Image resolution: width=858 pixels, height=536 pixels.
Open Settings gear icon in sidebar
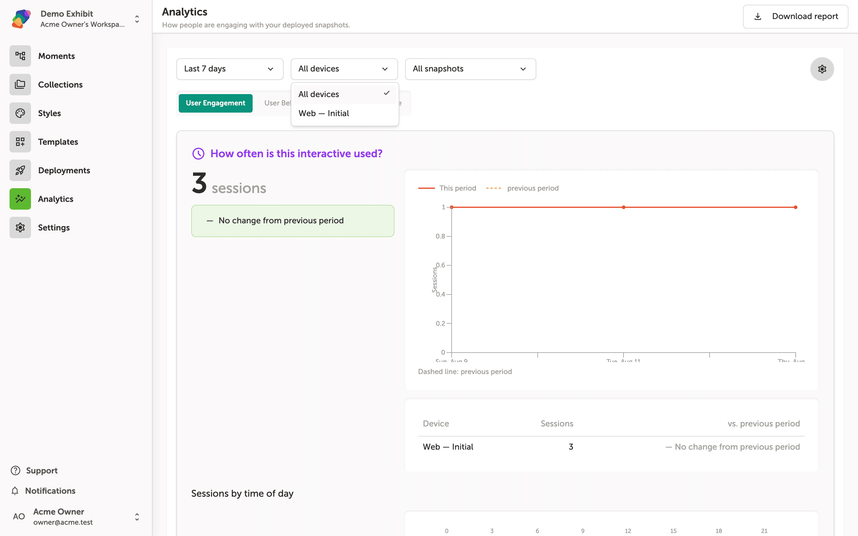click(20, 228)
